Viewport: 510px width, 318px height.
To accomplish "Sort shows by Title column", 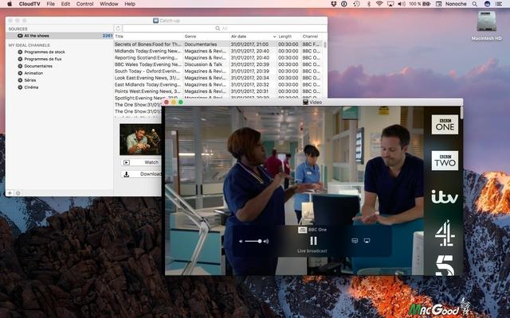I will click(x=148, y=37).
